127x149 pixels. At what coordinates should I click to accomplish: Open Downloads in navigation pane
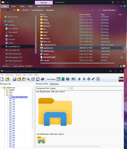[13, 32]
